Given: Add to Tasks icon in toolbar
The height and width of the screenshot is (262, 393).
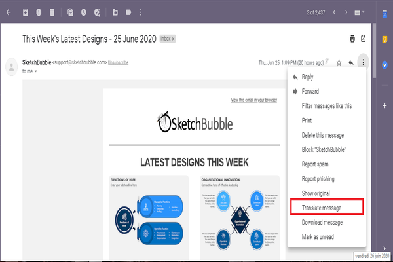Looking at the screenshot, I should (97, 12).
